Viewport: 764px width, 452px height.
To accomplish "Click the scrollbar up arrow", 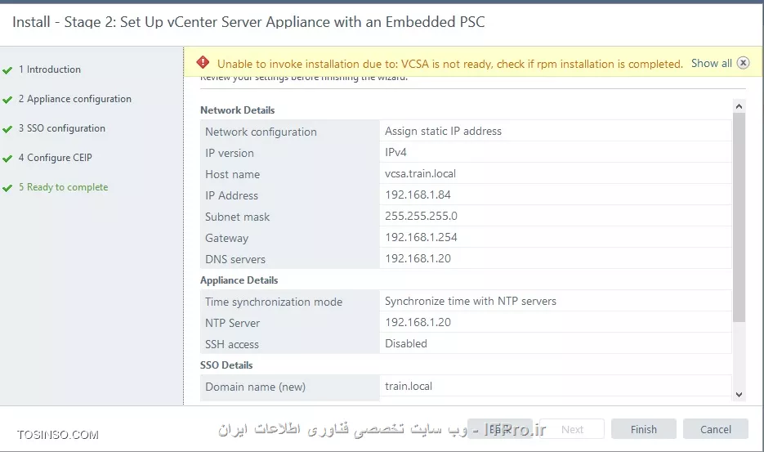I will 739,106.
